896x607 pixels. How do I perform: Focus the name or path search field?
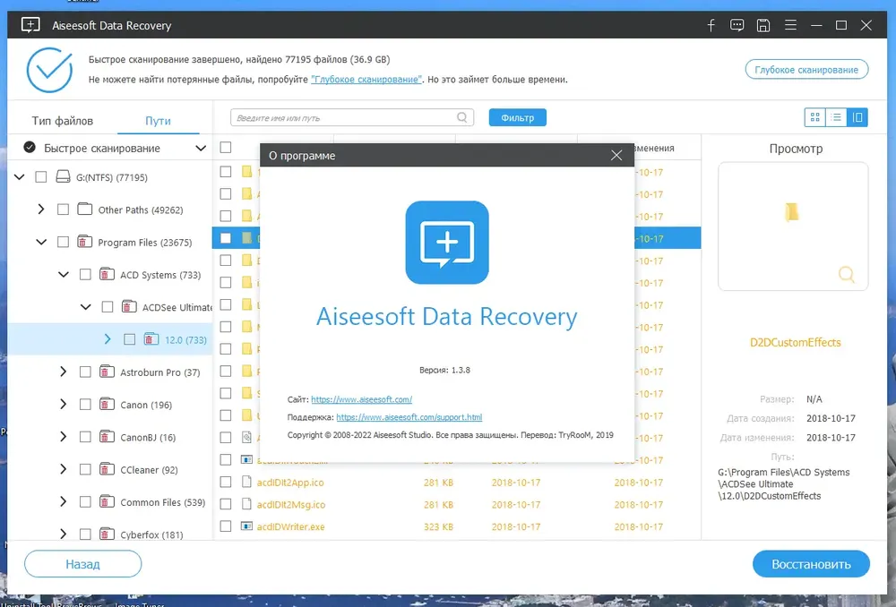pyautogui.click(x=352, y=117)
